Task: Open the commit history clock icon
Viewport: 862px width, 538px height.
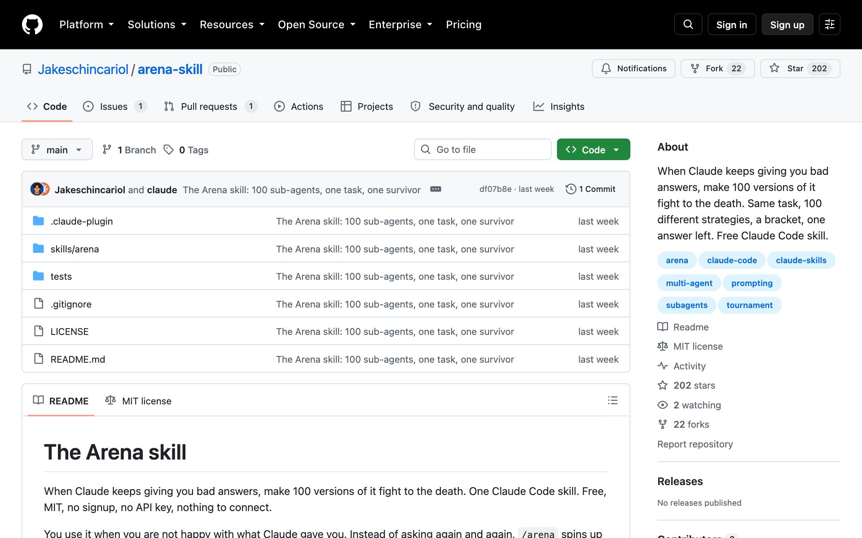Action: click(571, 189)
